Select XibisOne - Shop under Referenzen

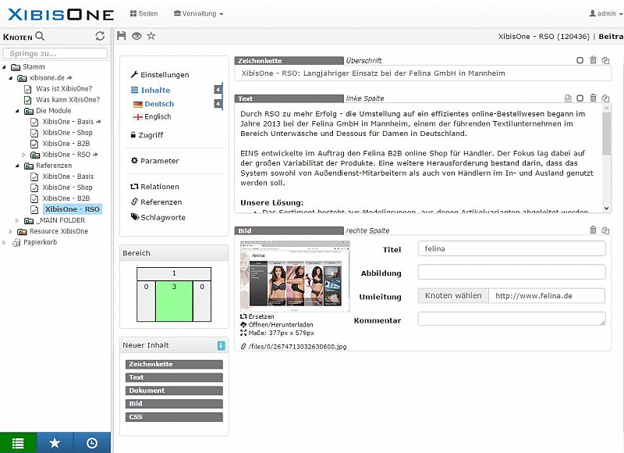click(x=67, y=187)
